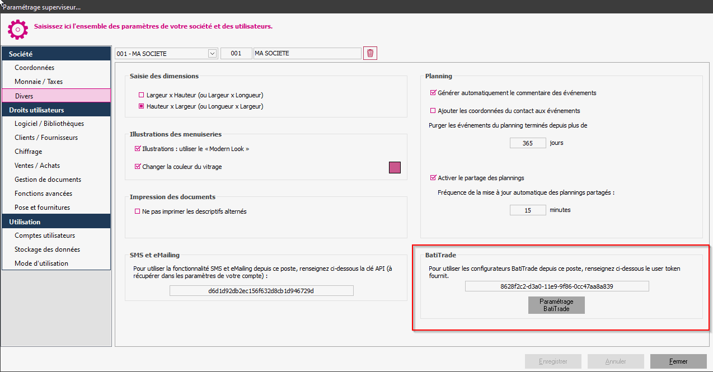
Task: Toggle Générer automatiquement le commentaire checkbox
Action: [433, 93]
